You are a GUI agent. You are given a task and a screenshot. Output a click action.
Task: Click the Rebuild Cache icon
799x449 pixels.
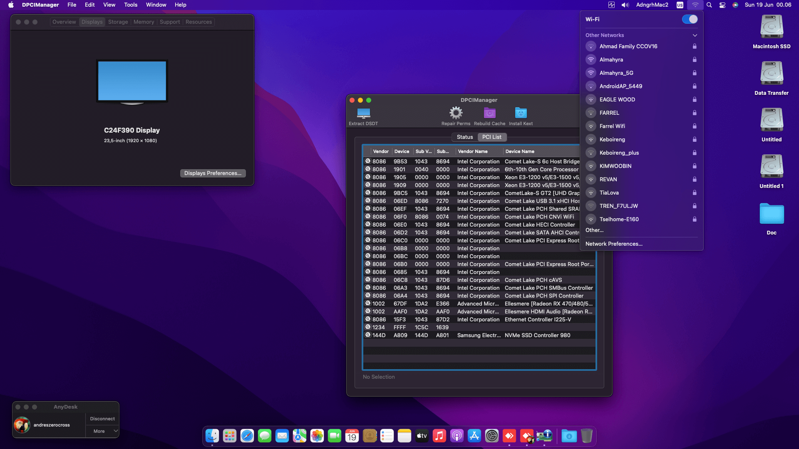pyautogui.click(x=489, y=113)
